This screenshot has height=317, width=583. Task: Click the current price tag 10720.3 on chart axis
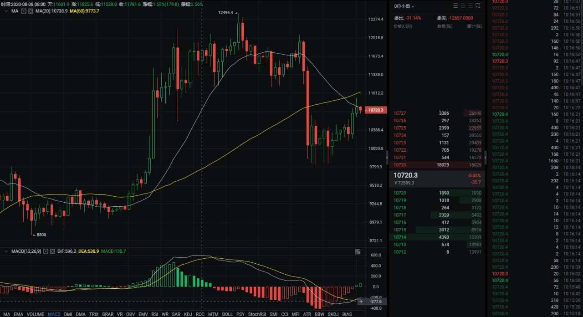[376, 110]
